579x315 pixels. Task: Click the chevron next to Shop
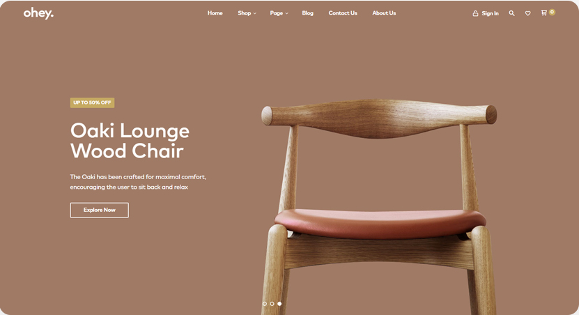click(254, 13)
